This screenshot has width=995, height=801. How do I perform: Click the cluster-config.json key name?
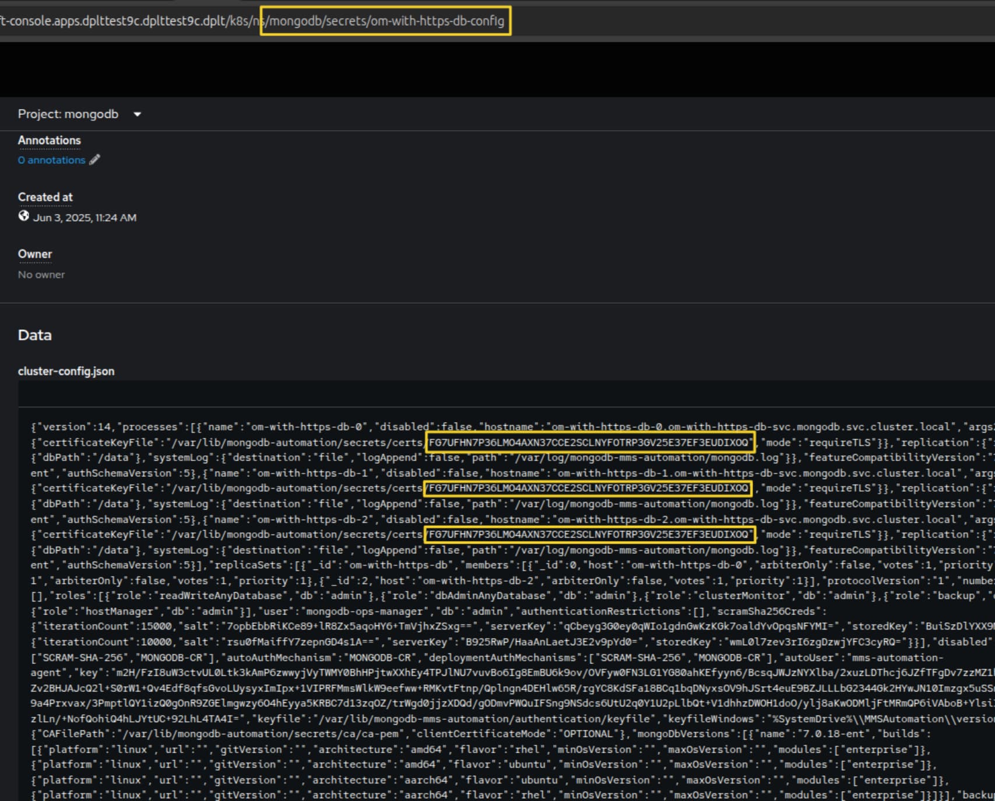pyautogui.click(x=66, y=371)
